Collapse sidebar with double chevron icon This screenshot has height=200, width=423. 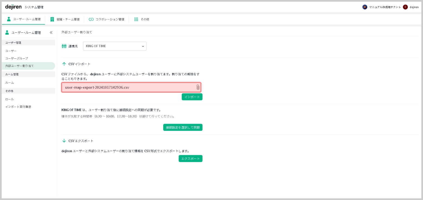coord(51,32)
